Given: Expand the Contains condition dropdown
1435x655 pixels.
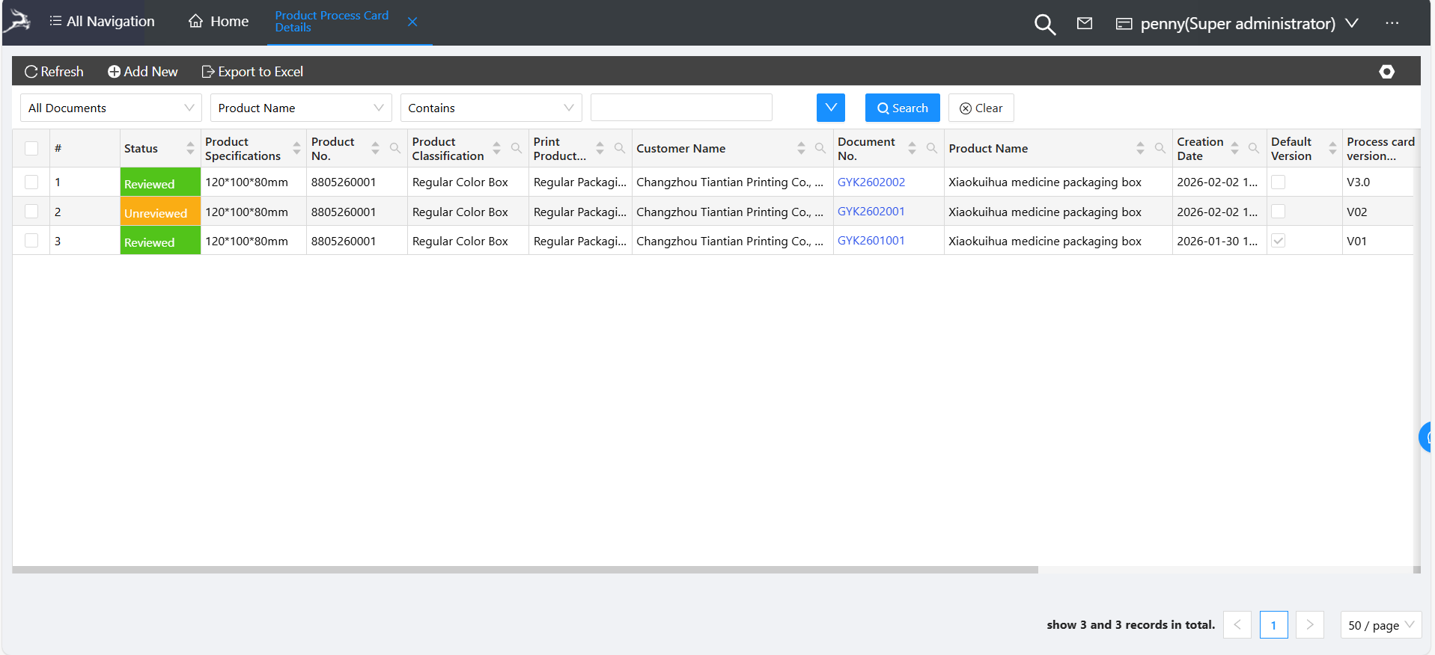Looking at the screenshot, I should click(491, 108).
